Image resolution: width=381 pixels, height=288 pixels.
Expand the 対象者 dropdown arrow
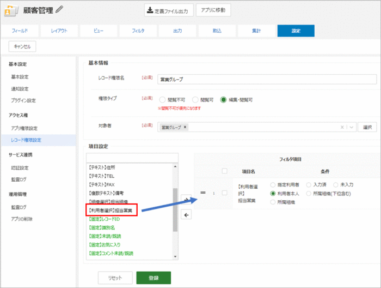tap(352, 127)
